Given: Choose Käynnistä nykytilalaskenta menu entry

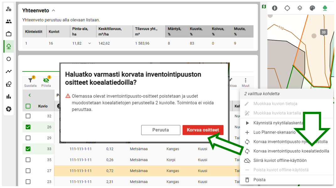Looking at the screenshot, I should point(278,123).
